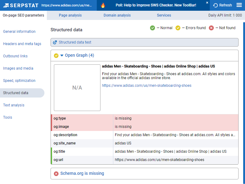Open Headers and meta tags section

22,44
